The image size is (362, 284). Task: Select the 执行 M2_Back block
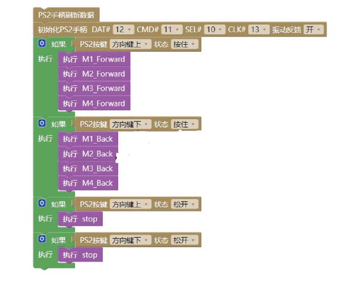(88, 154)
